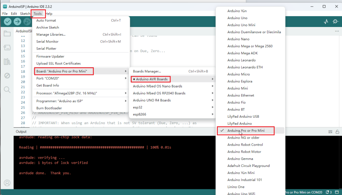Open the Sketchbook folder sidebar icon

coord(7,34)
